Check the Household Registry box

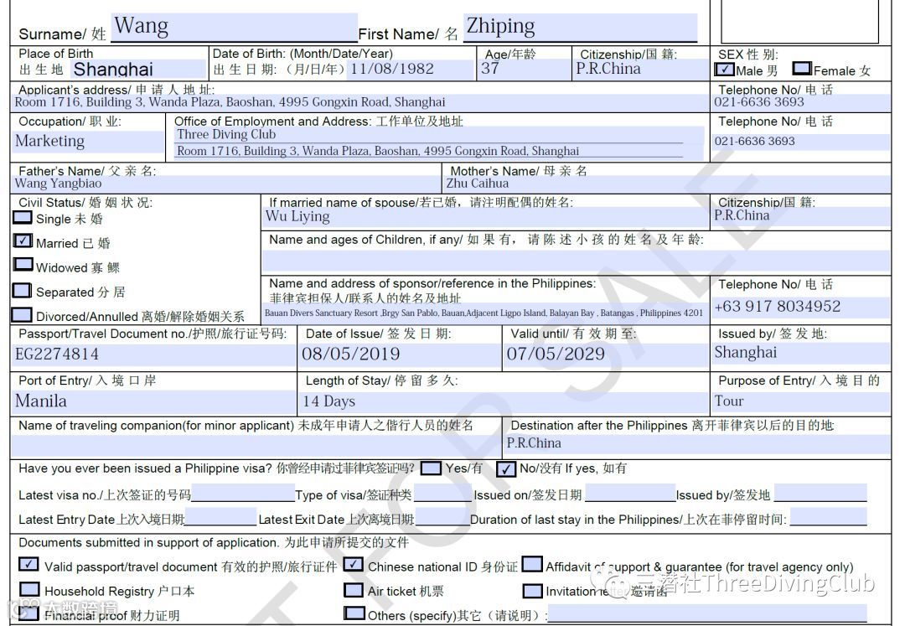[x=28, y=589]
